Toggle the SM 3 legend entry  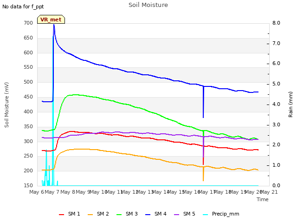tap(127, 214)
